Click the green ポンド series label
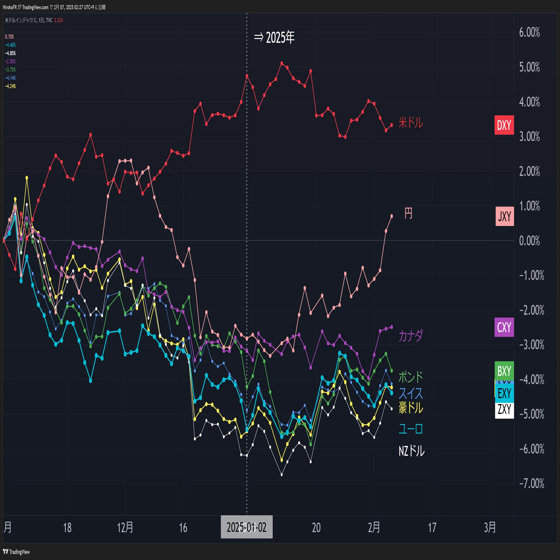Image resolution: width=560 pixels, height=560 pixels. coord(411,377)
